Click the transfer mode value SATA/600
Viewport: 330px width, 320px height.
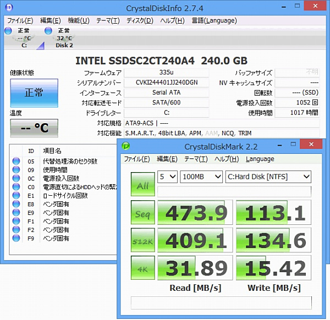coord(166,103)
